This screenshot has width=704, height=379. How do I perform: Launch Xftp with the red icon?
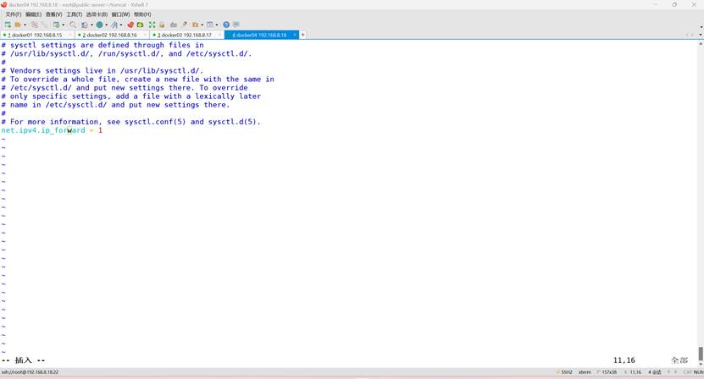(130, 25)
